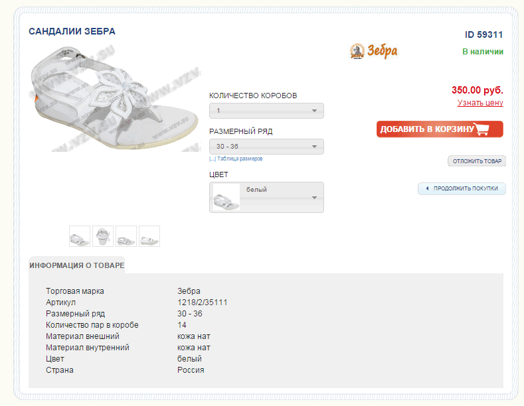
Task: Switch to the Информация о товаре tab
Action: [x=76, y=265]
